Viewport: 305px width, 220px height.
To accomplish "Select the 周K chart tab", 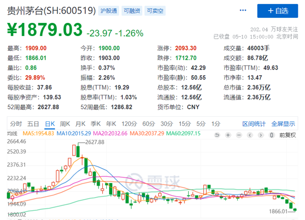I will 65,124.
